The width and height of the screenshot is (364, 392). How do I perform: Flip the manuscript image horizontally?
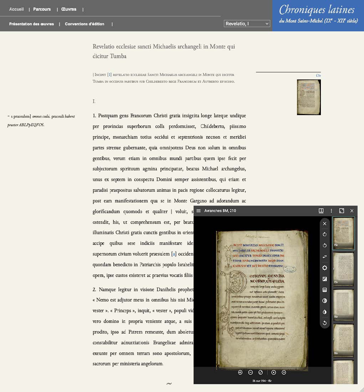pyautogui.click(x=324, y=257)
